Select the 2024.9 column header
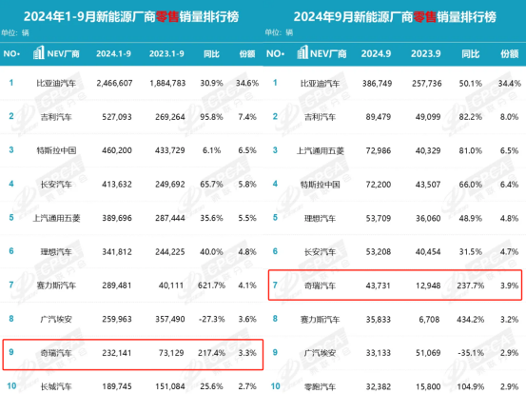Screen dimensions: 526x394 [x=376, y=53]
